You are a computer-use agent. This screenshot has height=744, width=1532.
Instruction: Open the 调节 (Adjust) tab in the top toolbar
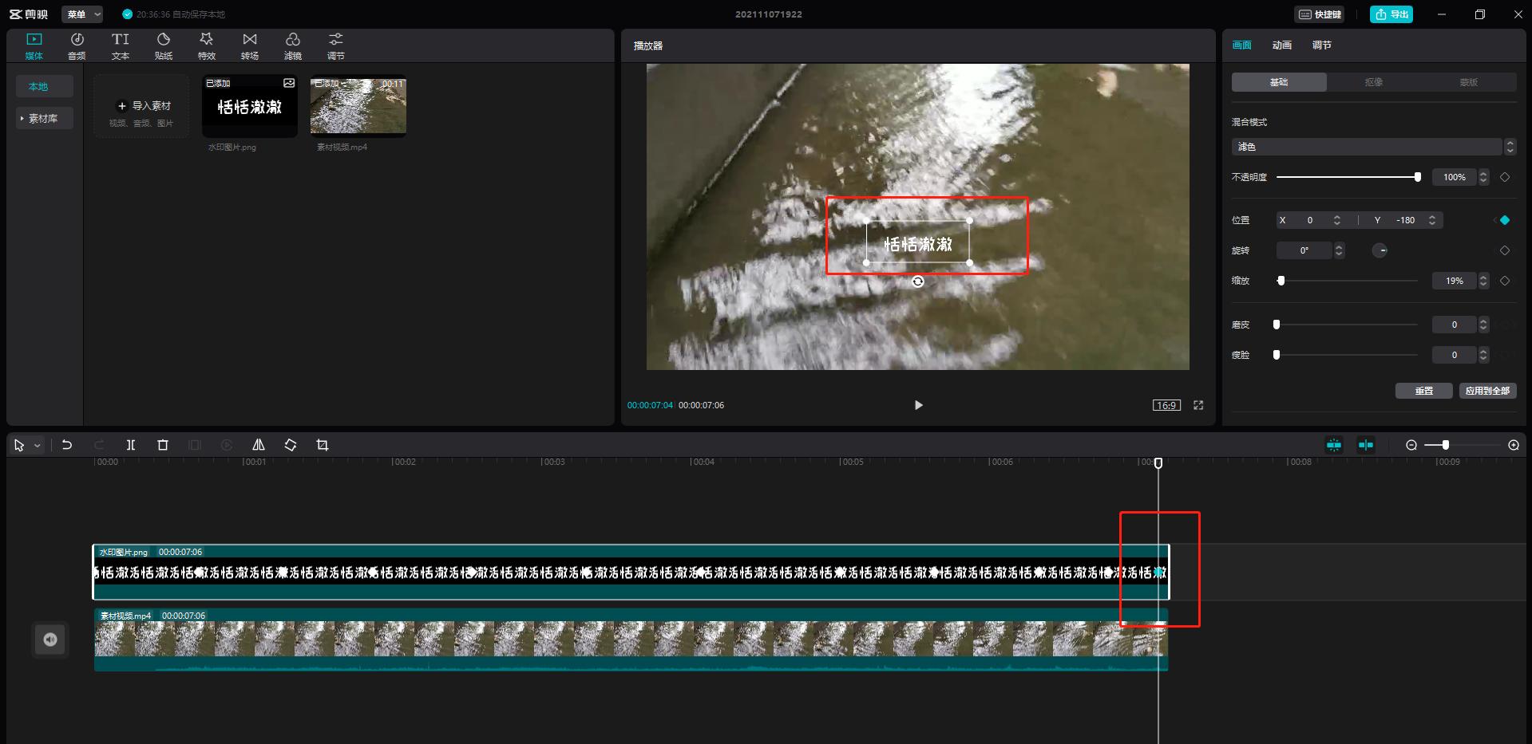[336, 46]
